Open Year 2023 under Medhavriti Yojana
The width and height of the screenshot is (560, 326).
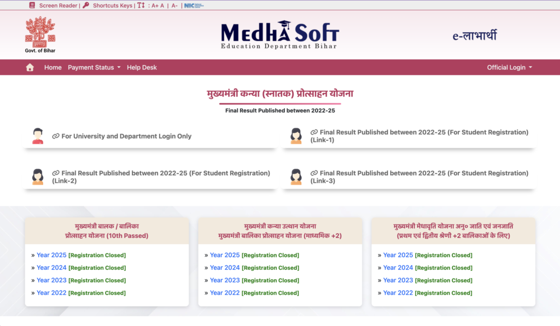pos(398,280)
